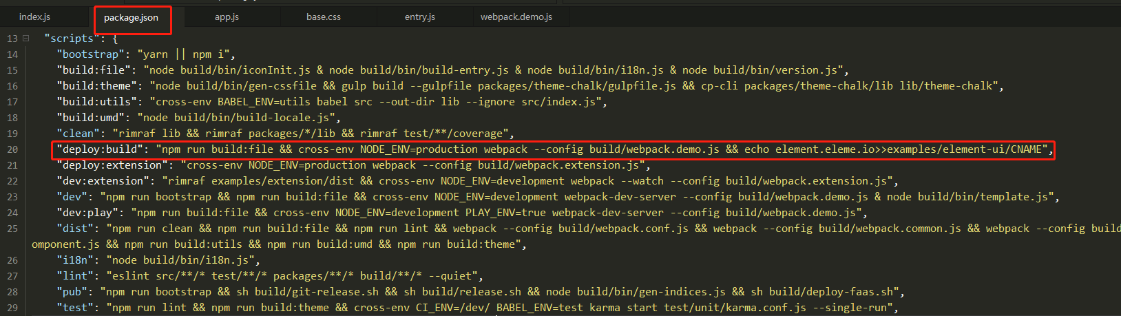Click the "deploy:extension" script key
Viewport: 1121px width, 316px height.
tap(112, 165)
